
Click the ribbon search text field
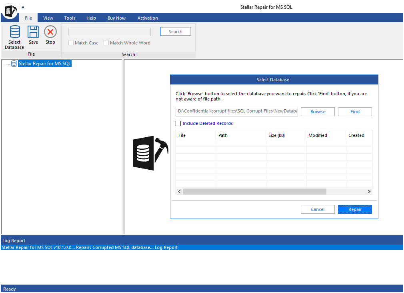click(x=110, y=32)
